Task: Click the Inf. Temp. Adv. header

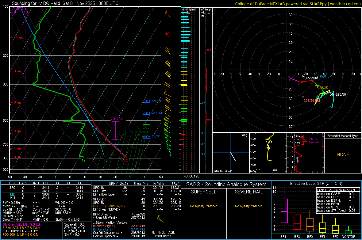Action: coord(206,13)
